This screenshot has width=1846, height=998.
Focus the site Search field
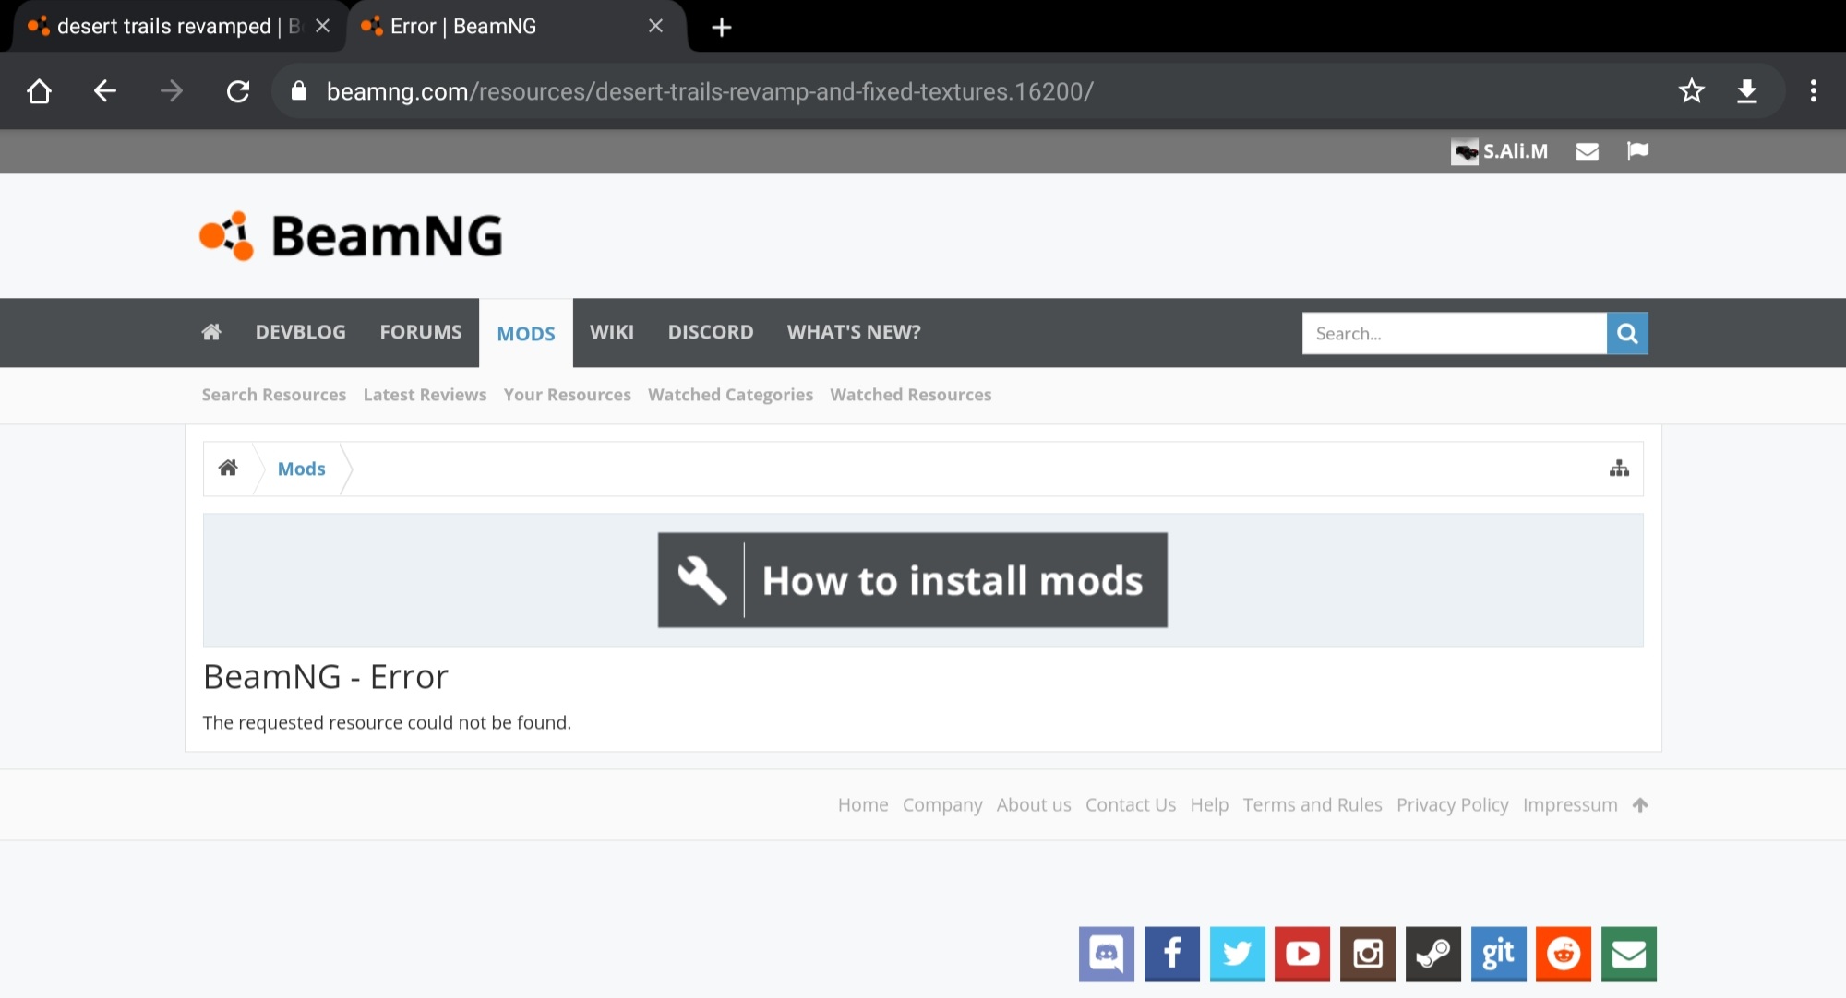pos(1454,333)
